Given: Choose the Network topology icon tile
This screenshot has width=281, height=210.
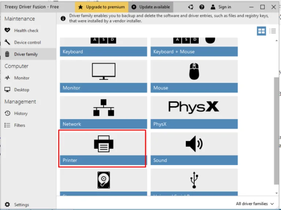Looking at the screenshot, I should click(104, 112).
